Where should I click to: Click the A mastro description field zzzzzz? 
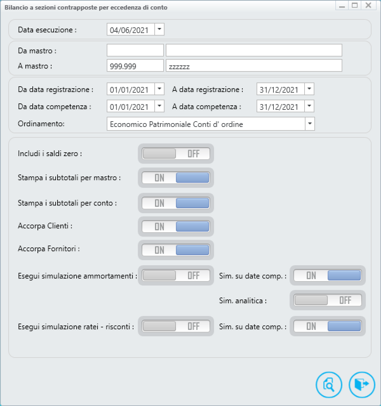click(x=254, y=65)
